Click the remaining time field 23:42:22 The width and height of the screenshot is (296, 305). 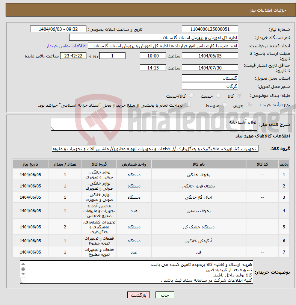tap(73, 56)
